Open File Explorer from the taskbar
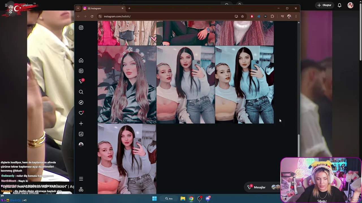This screenshot has width=362, height=203. point(183,198)
